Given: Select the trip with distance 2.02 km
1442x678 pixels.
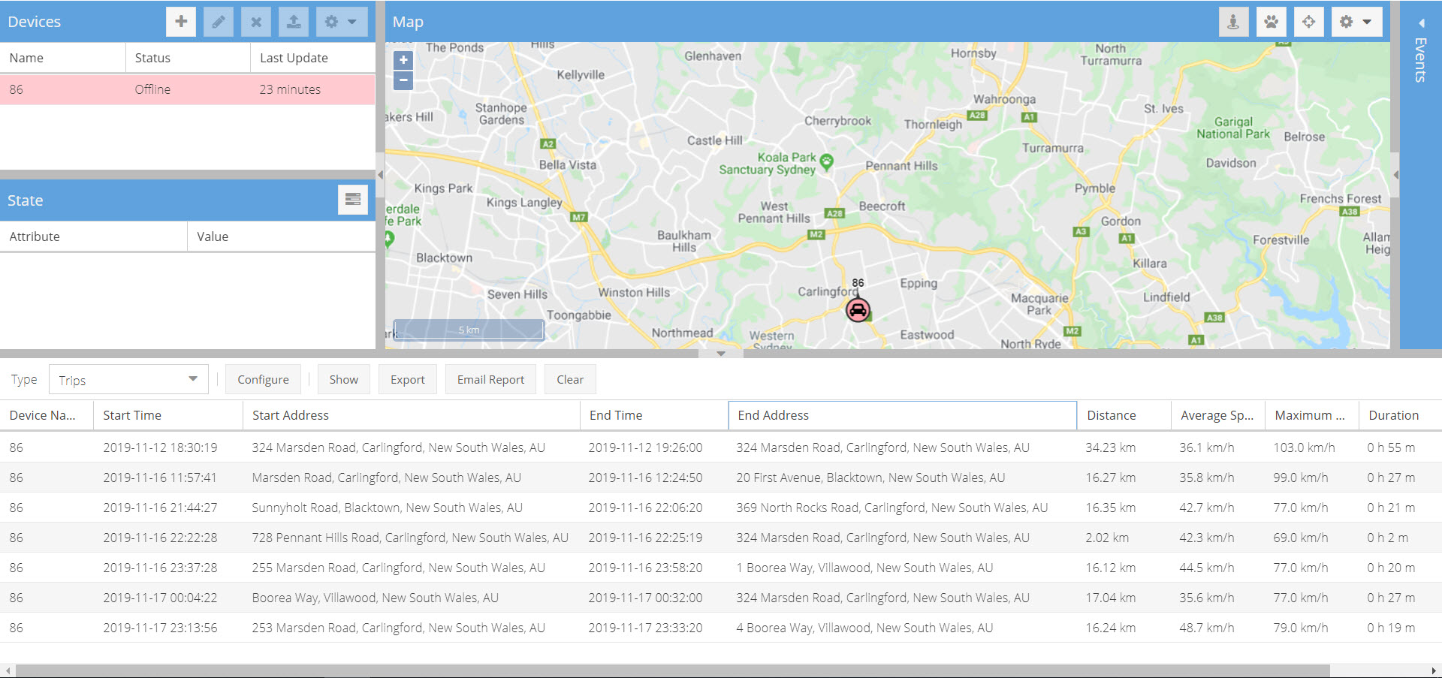Looking at the screenshot, I should pyautogui.click(x=721, y=538).
